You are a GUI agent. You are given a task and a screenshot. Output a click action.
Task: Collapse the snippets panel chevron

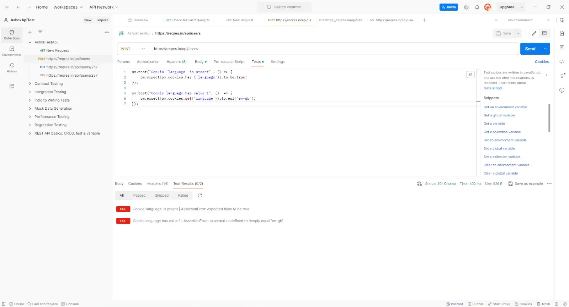pyautogui.click(x=547, y=75)
